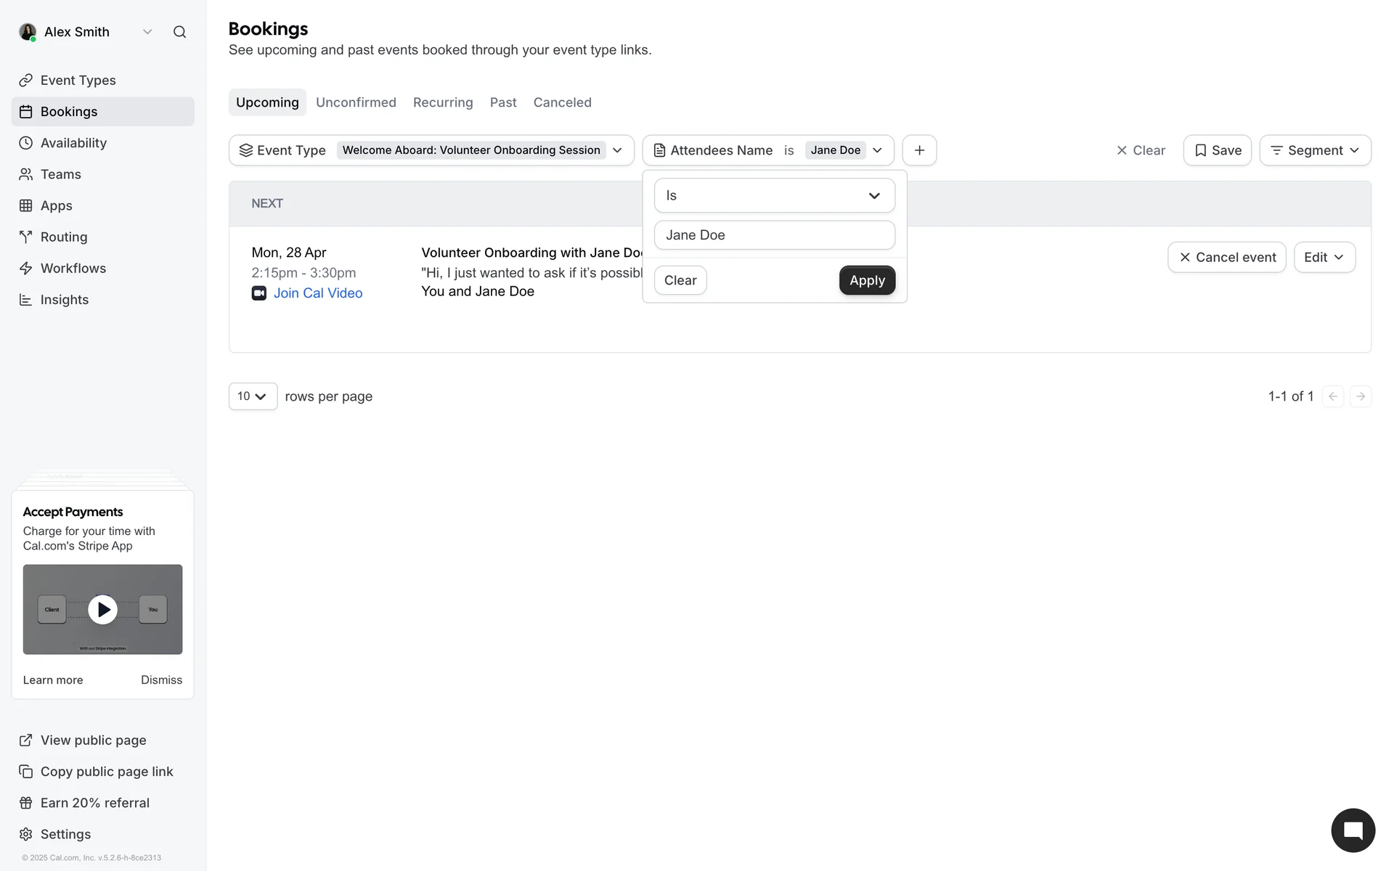Click the search magnifier icon
1394x871 pixels.
(179, 32)
